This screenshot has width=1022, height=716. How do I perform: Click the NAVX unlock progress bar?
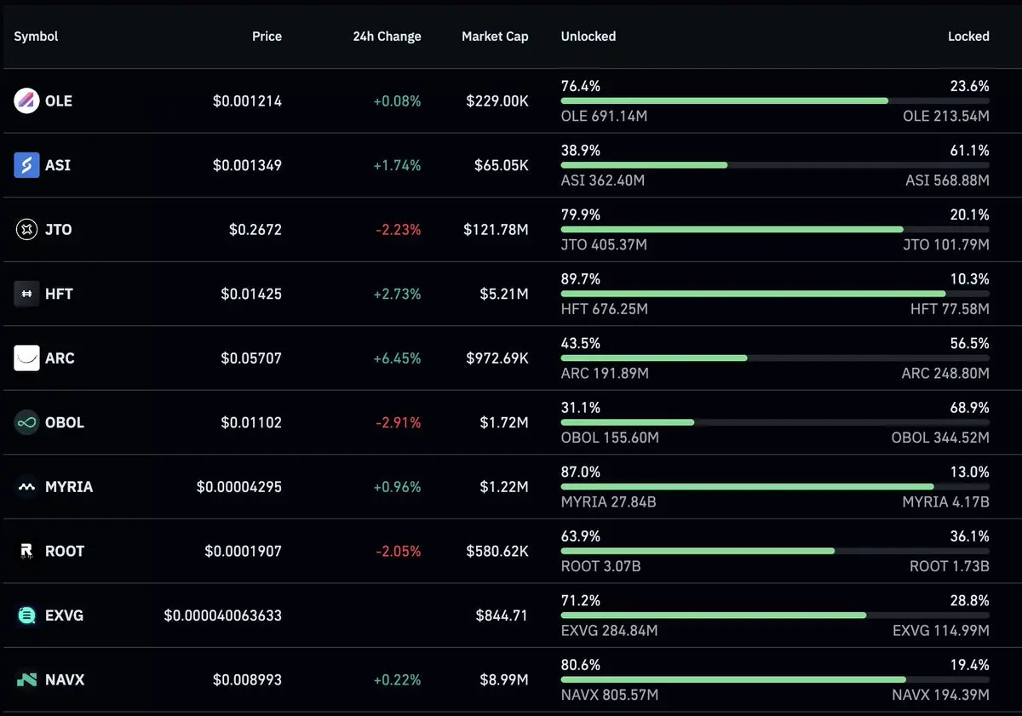(775, 679)
